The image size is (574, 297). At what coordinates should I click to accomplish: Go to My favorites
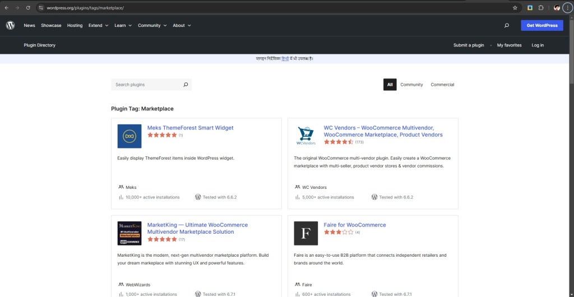[509, 45]
